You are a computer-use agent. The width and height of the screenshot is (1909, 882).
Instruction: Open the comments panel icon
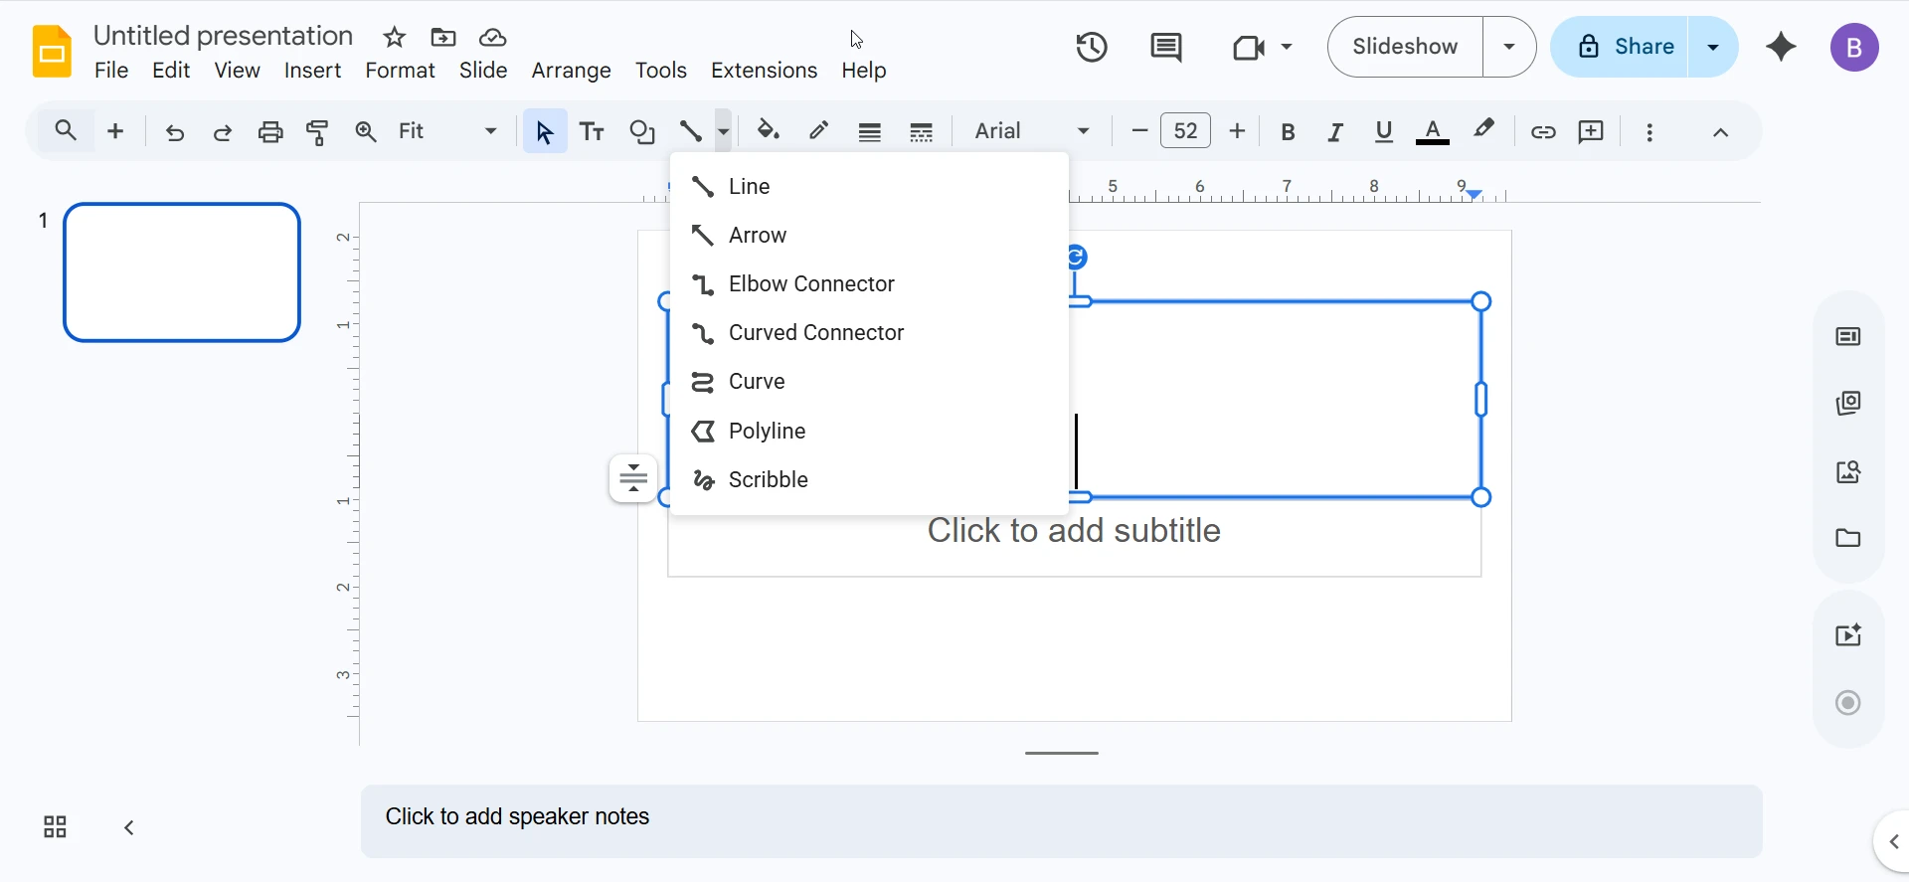(x=1165, y=47)
